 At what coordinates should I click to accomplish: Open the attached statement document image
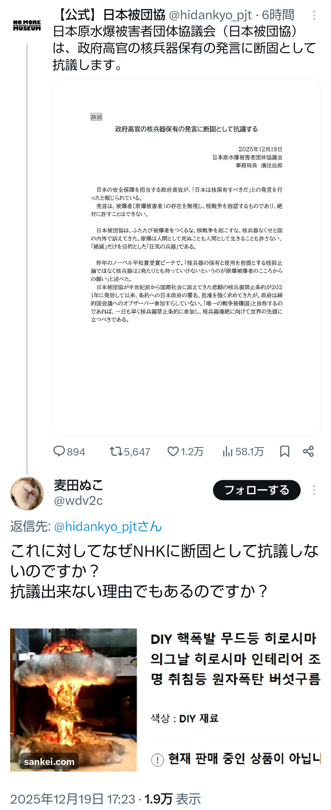point(186,257)
